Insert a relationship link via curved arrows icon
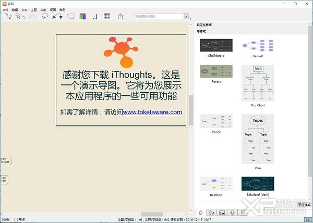 [x=57, y=16]
